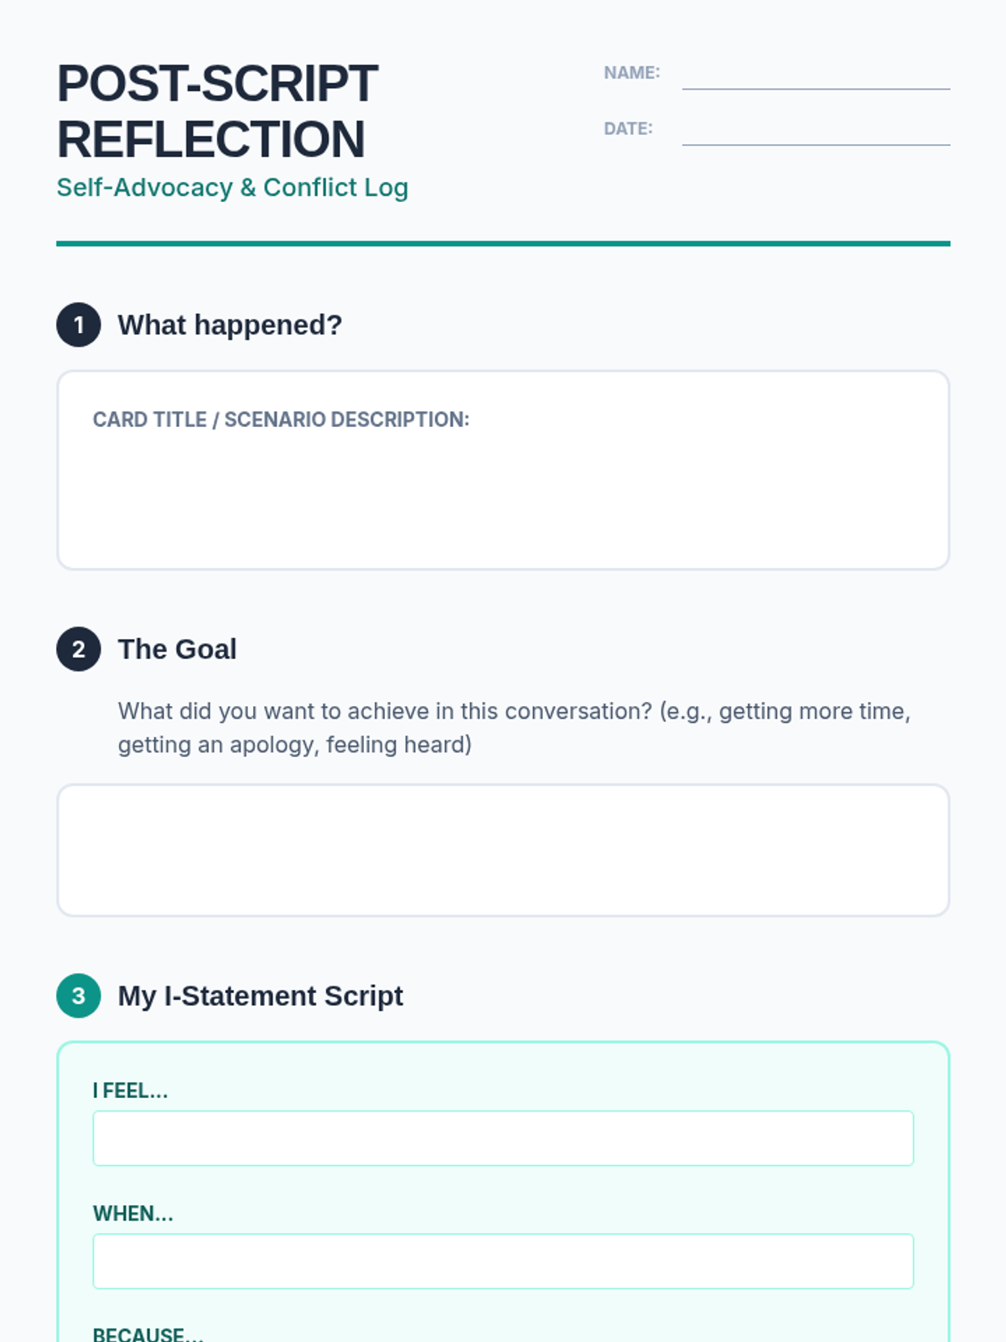The image size is (1006, 1342).
Task: Click the BECAUSE... label
Action: [148, 1334]
